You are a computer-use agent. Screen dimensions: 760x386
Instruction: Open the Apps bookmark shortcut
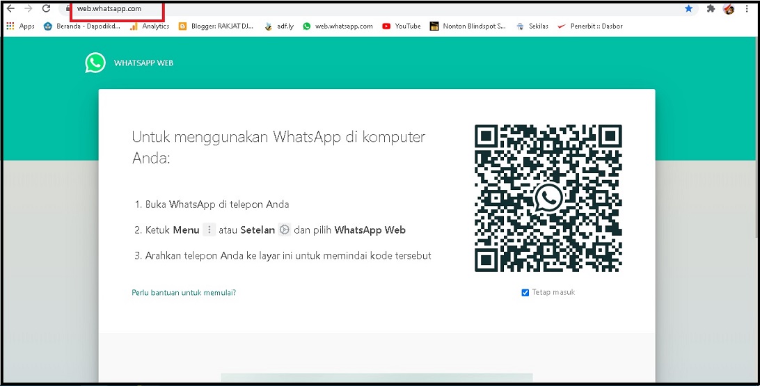[20, 26]
